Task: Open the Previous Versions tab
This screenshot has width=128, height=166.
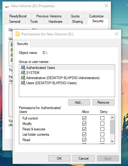Action: click(49, 16)
